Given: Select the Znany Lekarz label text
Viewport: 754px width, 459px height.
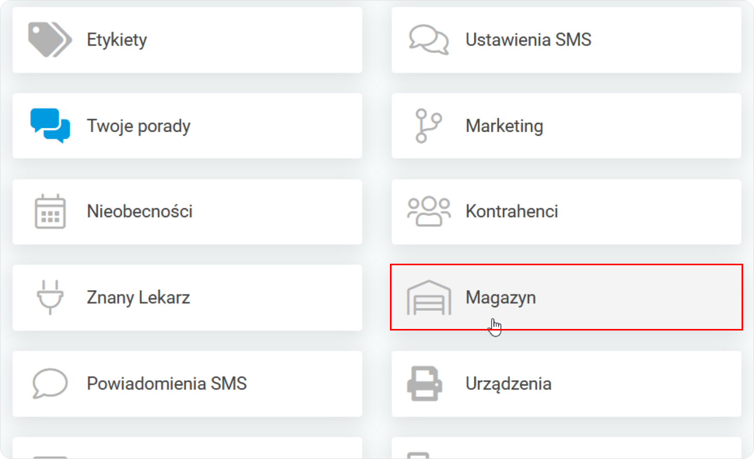Looking at the screenshot, I should 138,297.
